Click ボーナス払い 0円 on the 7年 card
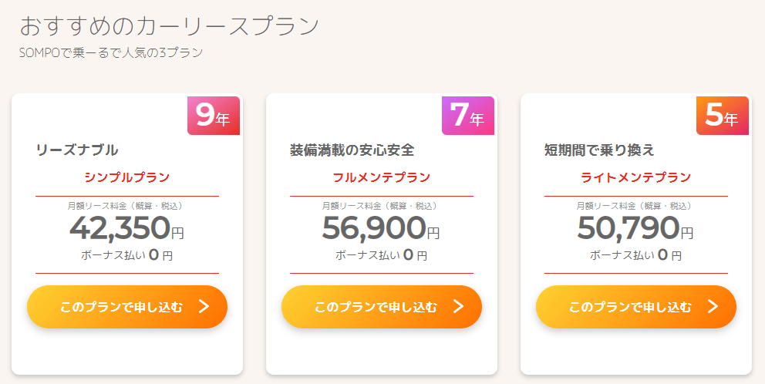Screen dimensions: 765x384 (x=381, y=254)
